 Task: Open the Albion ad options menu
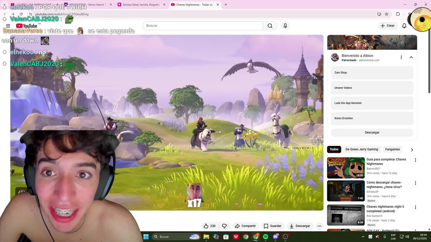coord(401,57)
